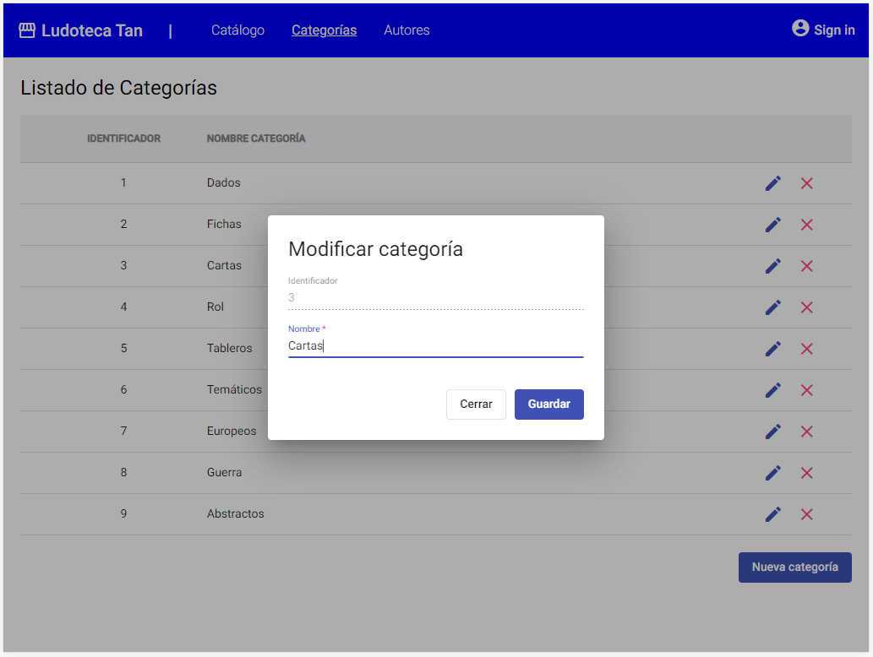Open the Categorías navigation item
873x657 pixels.
[x=324, y=30]
